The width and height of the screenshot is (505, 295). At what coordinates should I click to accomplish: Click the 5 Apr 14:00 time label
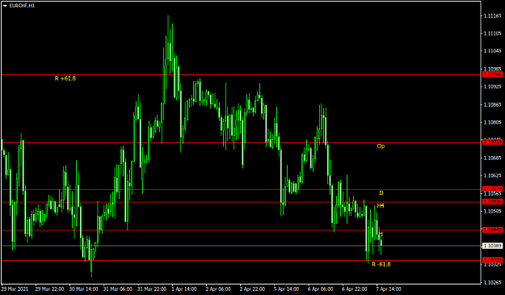coord(286,289)
